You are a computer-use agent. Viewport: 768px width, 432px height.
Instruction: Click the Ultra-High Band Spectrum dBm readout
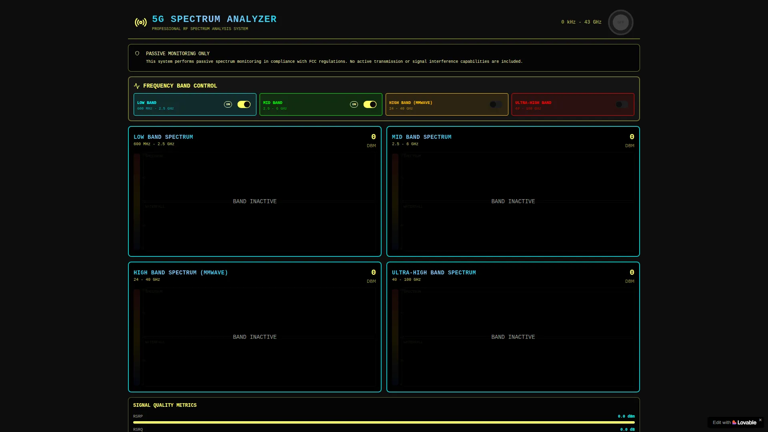click(630, 276)
